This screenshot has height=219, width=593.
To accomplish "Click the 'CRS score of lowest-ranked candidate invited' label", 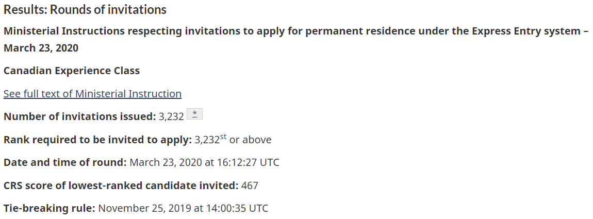I will (x=121, y=186).
